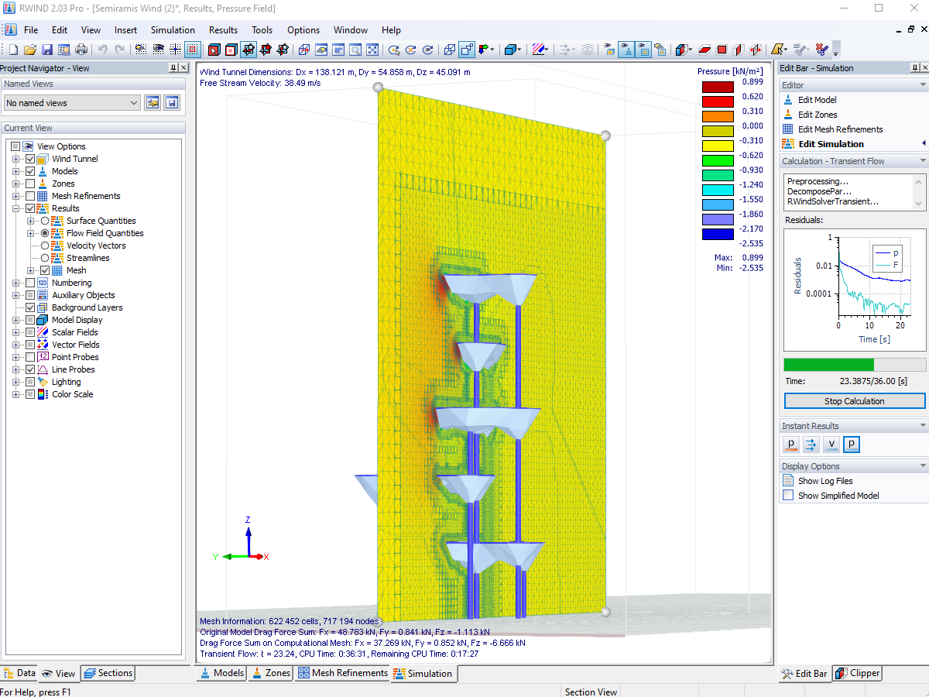
Task: Toggle the Models checkbox in the tree
Action: [30, 171]
